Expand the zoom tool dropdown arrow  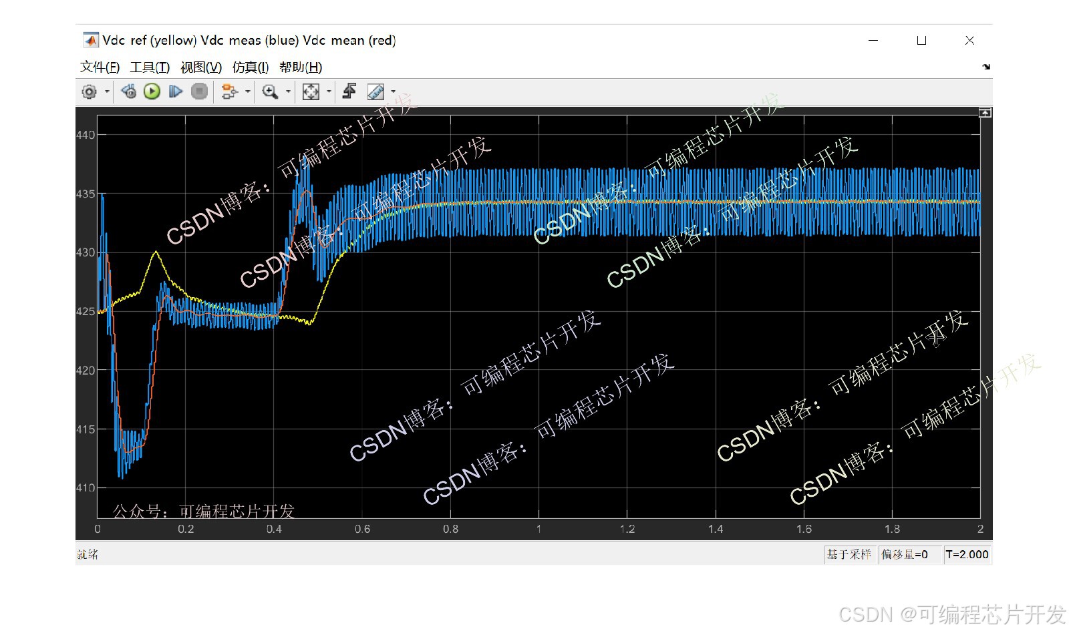(x=289, y=91)
